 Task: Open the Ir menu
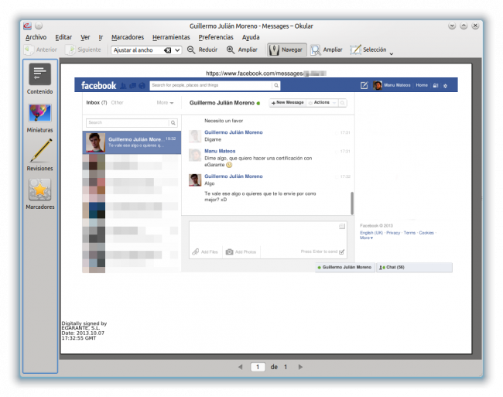click(x=101, y=37)
